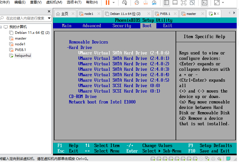Close the 主页 tab
239x162 pixels.
(x=73, y=14)
